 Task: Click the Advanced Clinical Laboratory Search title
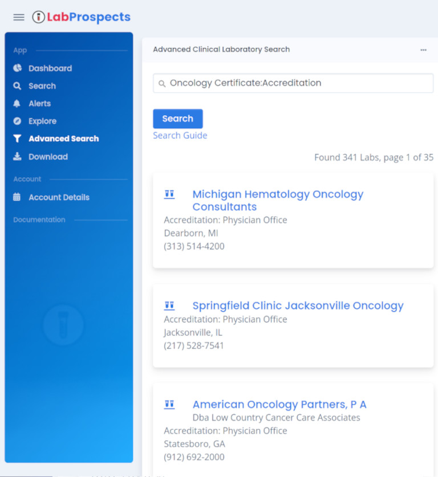pyautogui.click(x=221, y=49)
